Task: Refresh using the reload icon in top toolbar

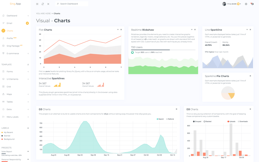Action: (x=43, y=4)
